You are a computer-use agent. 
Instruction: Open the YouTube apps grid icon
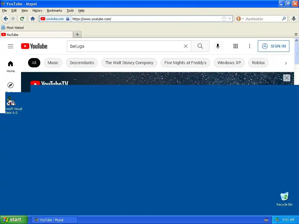(x=236, y=46)
